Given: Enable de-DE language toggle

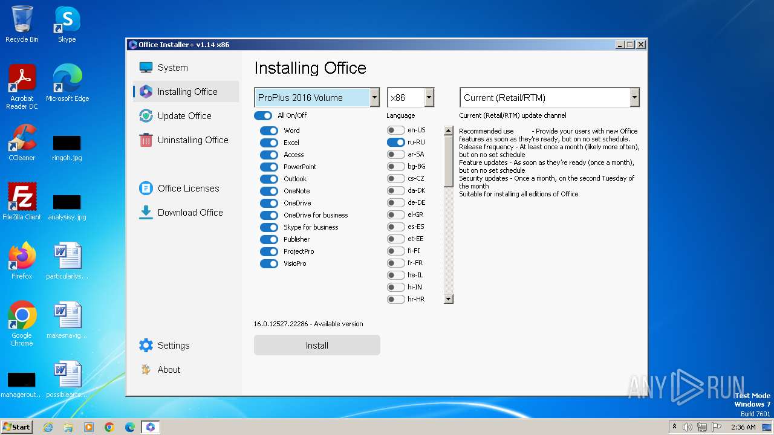Looking at the screenshot, I should pyautogui.click(x=396, y=202).
